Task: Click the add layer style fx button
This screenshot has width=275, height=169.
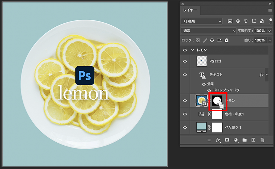Action: (218, 140)
